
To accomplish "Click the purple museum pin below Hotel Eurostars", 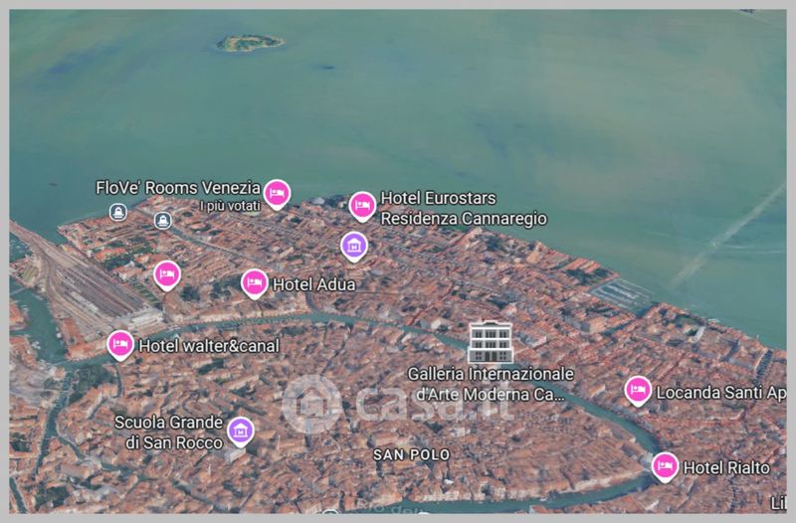I will [353, 245].
